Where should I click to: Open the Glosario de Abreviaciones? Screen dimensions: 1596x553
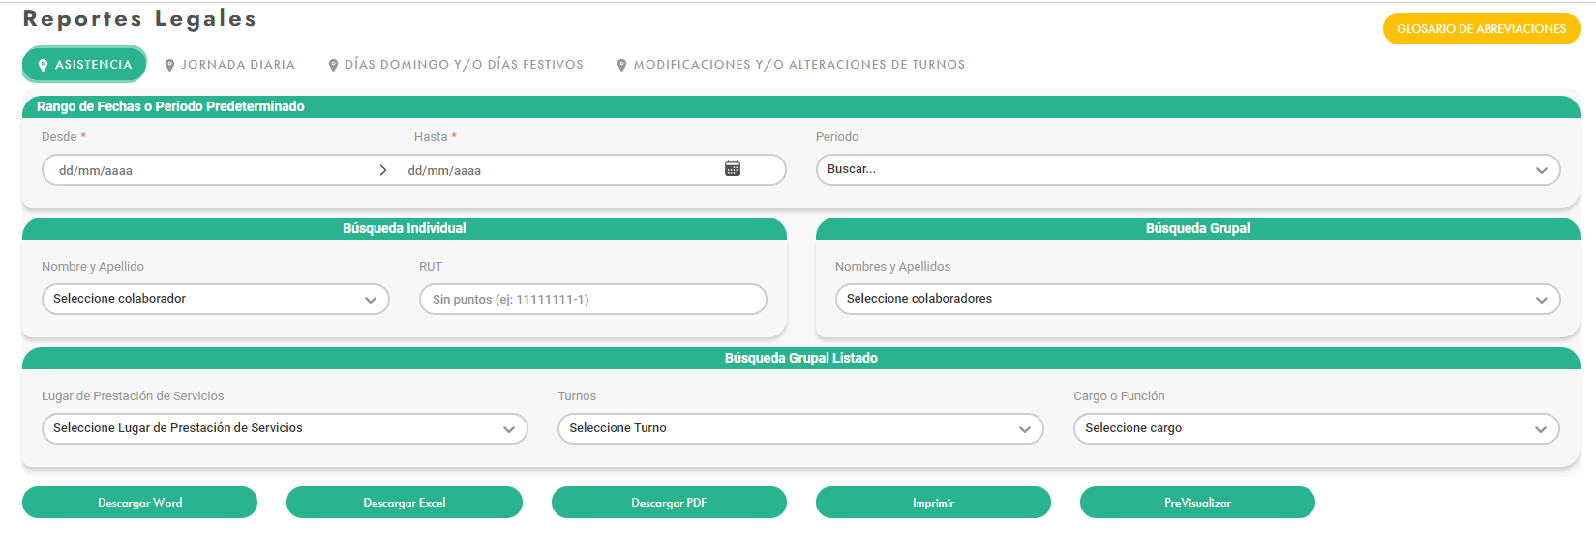coord(1481,29)
